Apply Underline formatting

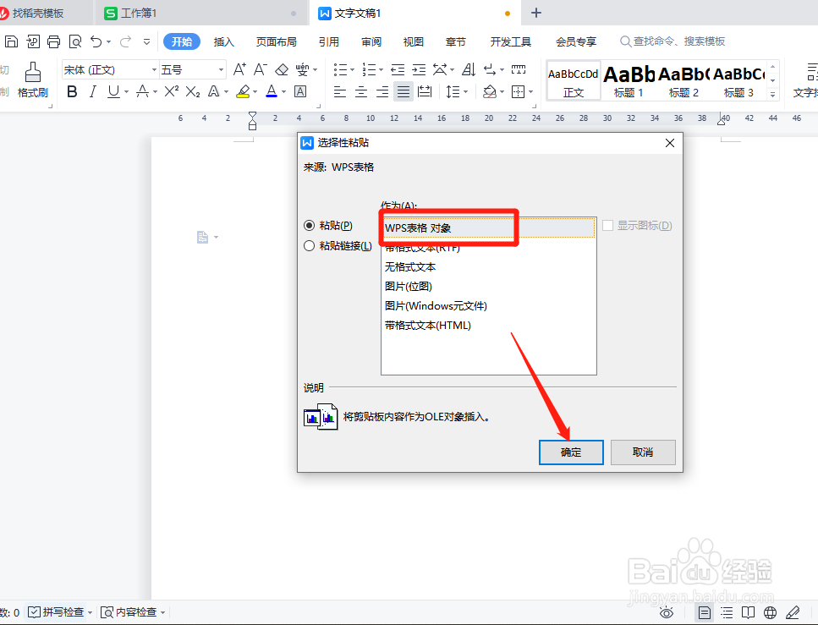pos(113,92)
